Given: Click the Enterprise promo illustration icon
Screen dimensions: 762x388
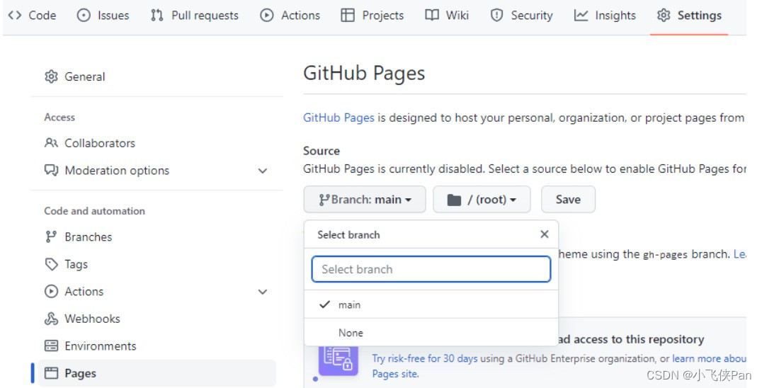Looking at the screenshot, I should 339,360.
